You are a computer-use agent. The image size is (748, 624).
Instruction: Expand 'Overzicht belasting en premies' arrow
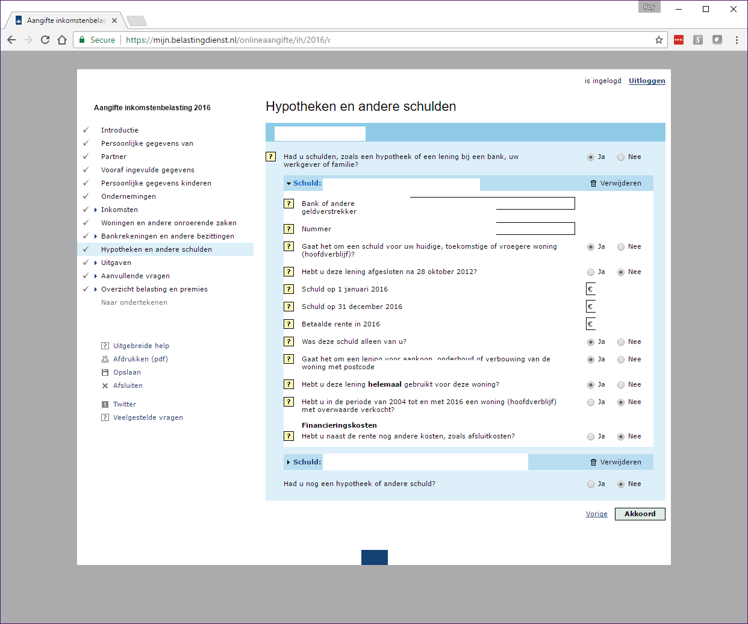coord(96,289)
